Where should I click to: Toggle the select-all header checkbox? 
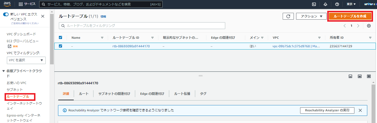pyautogui.click(x=60, y=37)
